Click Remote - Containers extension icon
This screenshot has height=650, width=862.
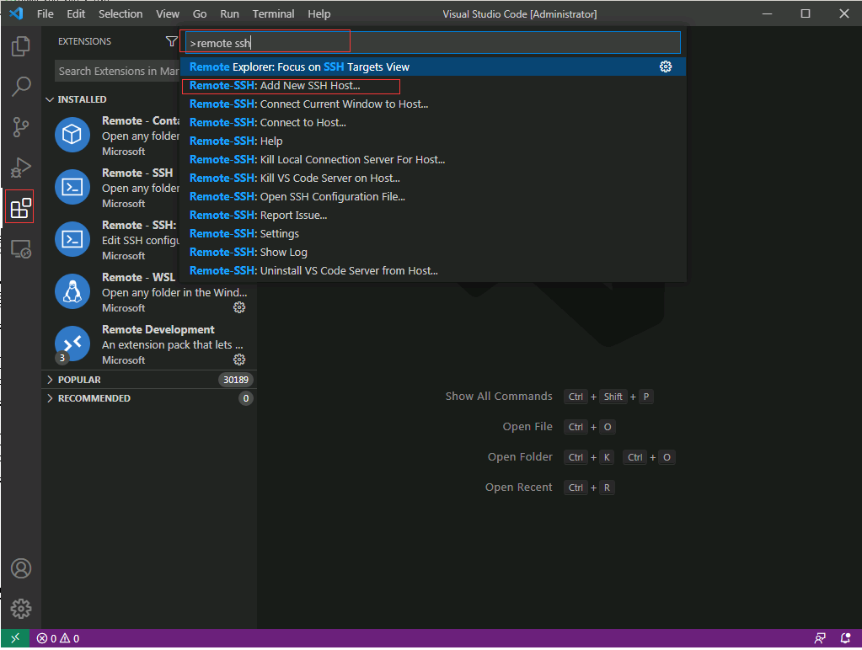pyautogui.click(x=72, y=135)
